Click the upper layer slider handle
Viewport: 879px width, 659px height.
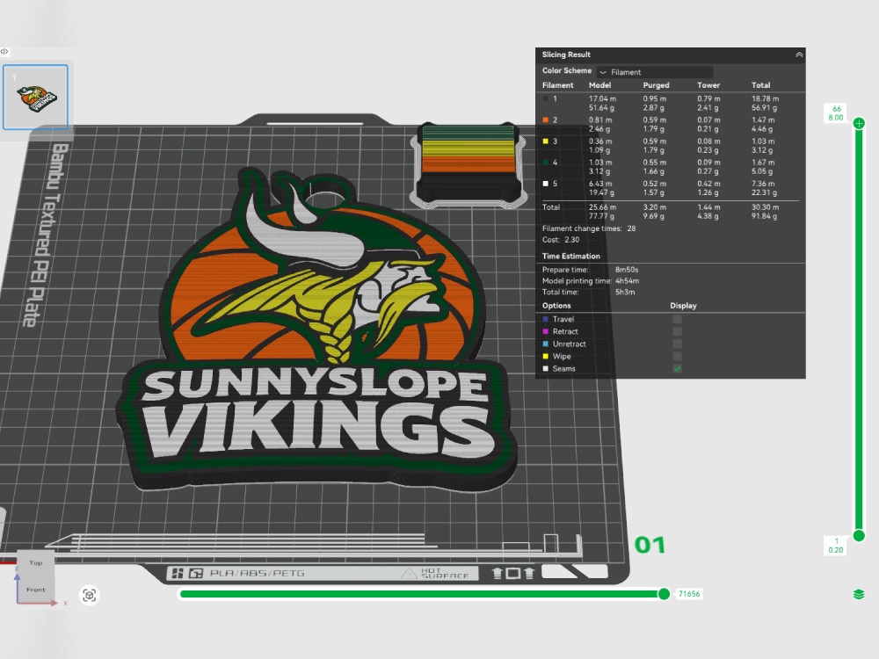pyautogui.click(x=859, y=123)
